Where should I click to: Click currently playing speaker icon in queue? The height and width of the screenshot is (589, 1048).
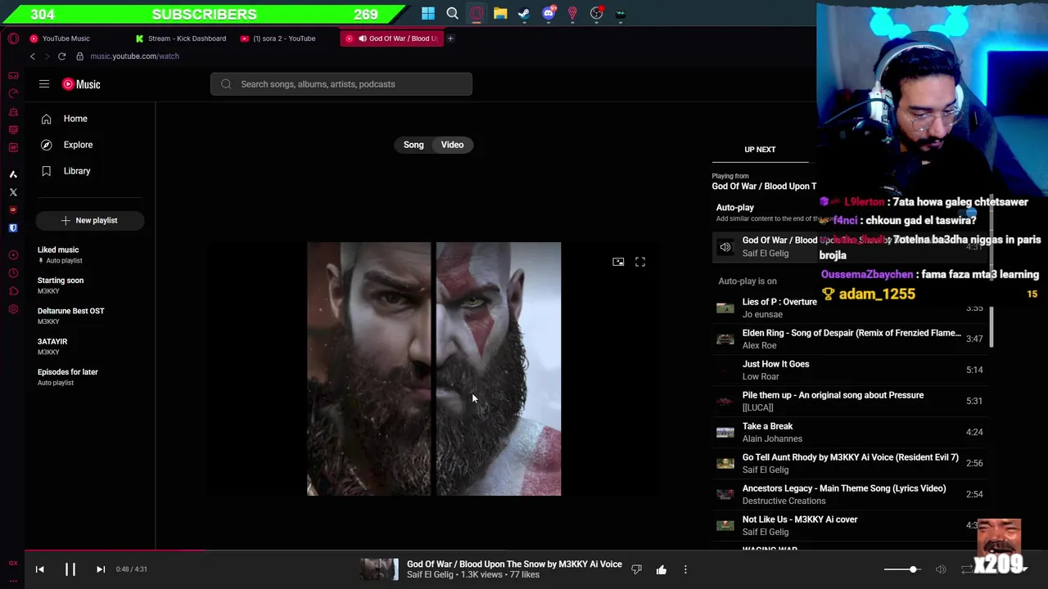[725, 246]
